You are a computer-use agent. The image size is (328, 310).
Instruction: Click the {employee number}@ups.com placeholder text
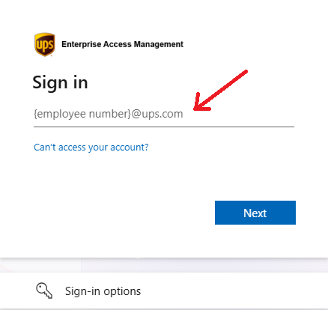[109, 114]
